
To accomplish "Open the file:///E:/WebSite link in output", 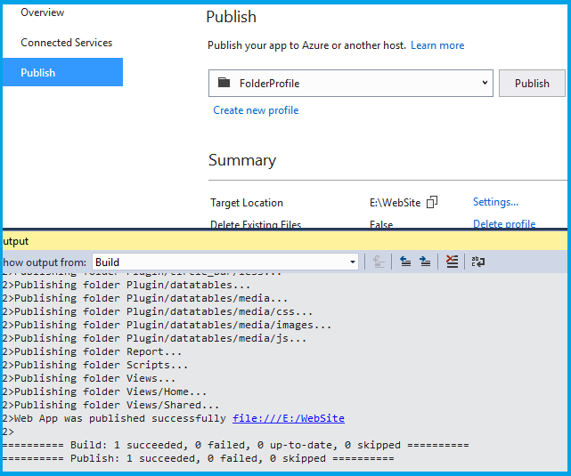I will pos(288,418).
